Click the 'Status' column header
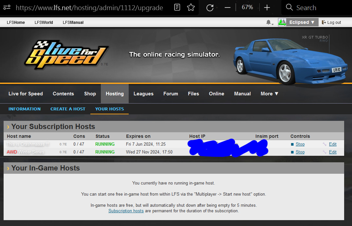352x226 pixels. 102,136
